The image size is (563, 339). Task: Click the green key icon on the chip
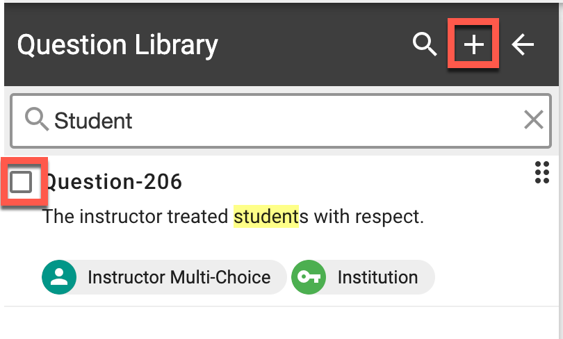tap(308, 277)
